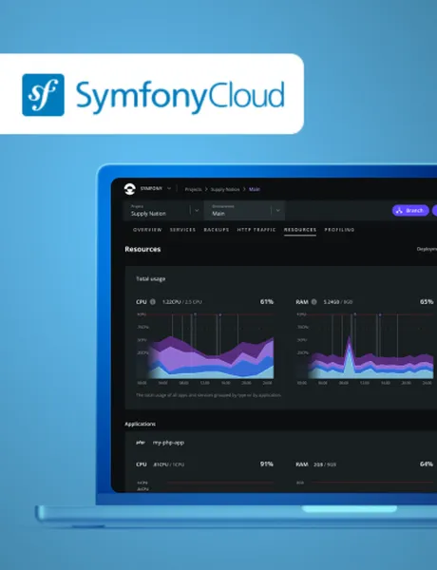This screenshot has height=570, width=437.
Task: Switch to the Profiling tab
Action: [x=339, y=230]
